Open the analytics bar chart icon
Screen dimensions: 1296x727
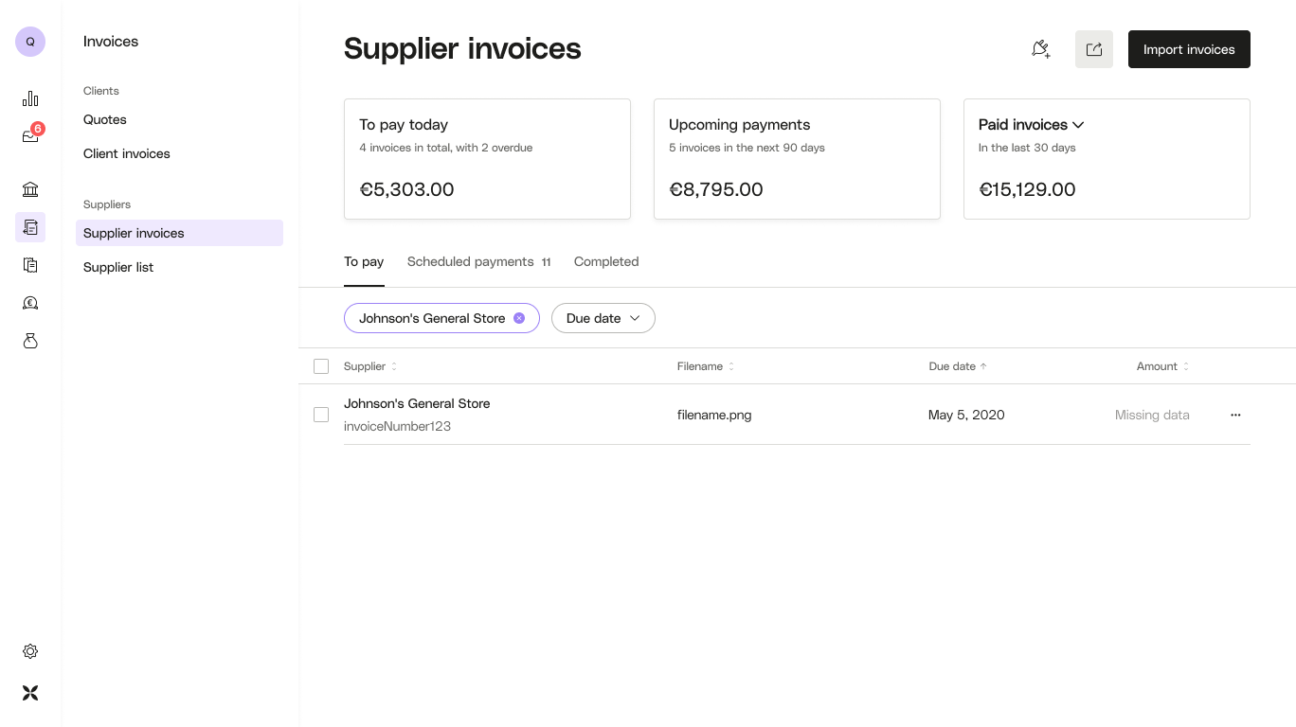(30, 98)
